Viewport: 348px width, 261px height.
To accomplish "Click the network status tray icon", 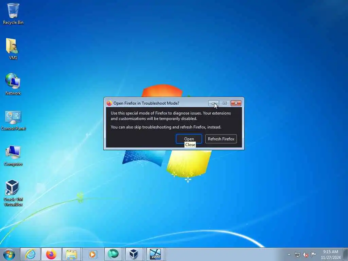I will tap(297, 255).
